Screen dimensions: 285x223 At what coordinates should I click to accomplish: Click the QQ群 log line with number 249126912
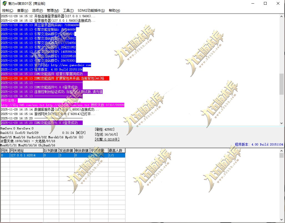click(39, 38)
